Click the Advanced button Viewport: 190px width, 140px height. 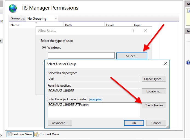pyautogui.click(x=60, y=123)
